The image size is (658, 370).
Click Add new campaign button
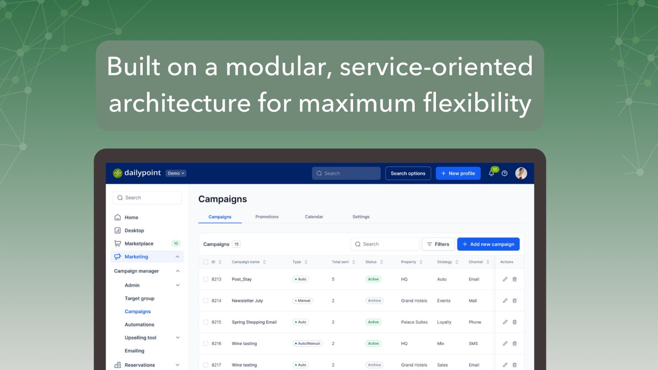click(488, 244)
